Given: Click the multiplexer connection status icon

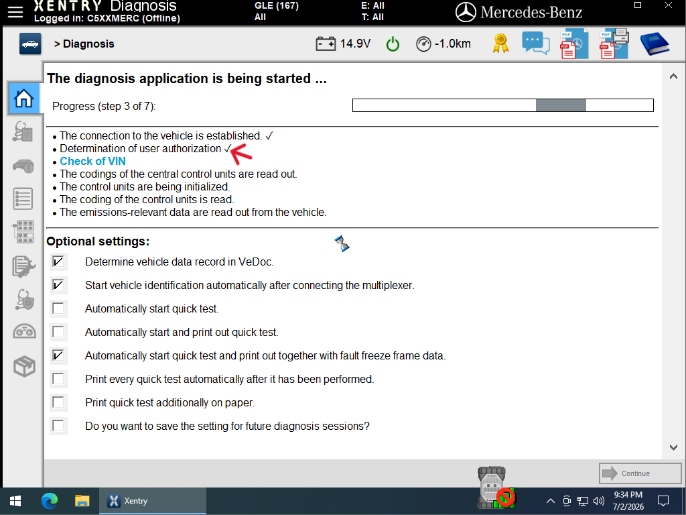Looking at the screenshot, I should pos(495,488).
